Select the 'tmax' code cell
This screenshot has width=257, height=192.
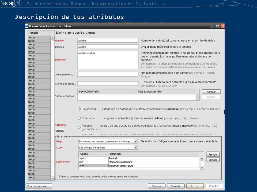coord(93,166)
